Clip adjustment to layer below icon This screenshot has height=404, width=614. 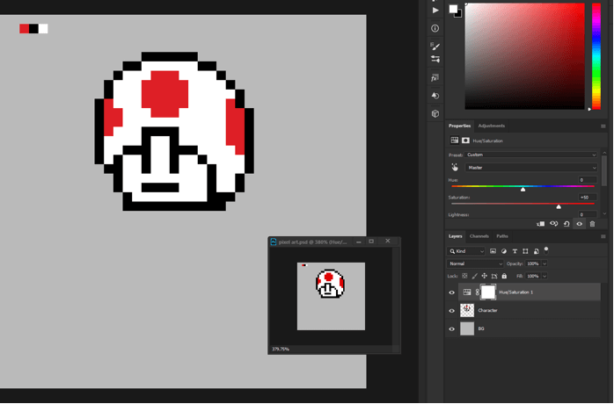[541, 224]
